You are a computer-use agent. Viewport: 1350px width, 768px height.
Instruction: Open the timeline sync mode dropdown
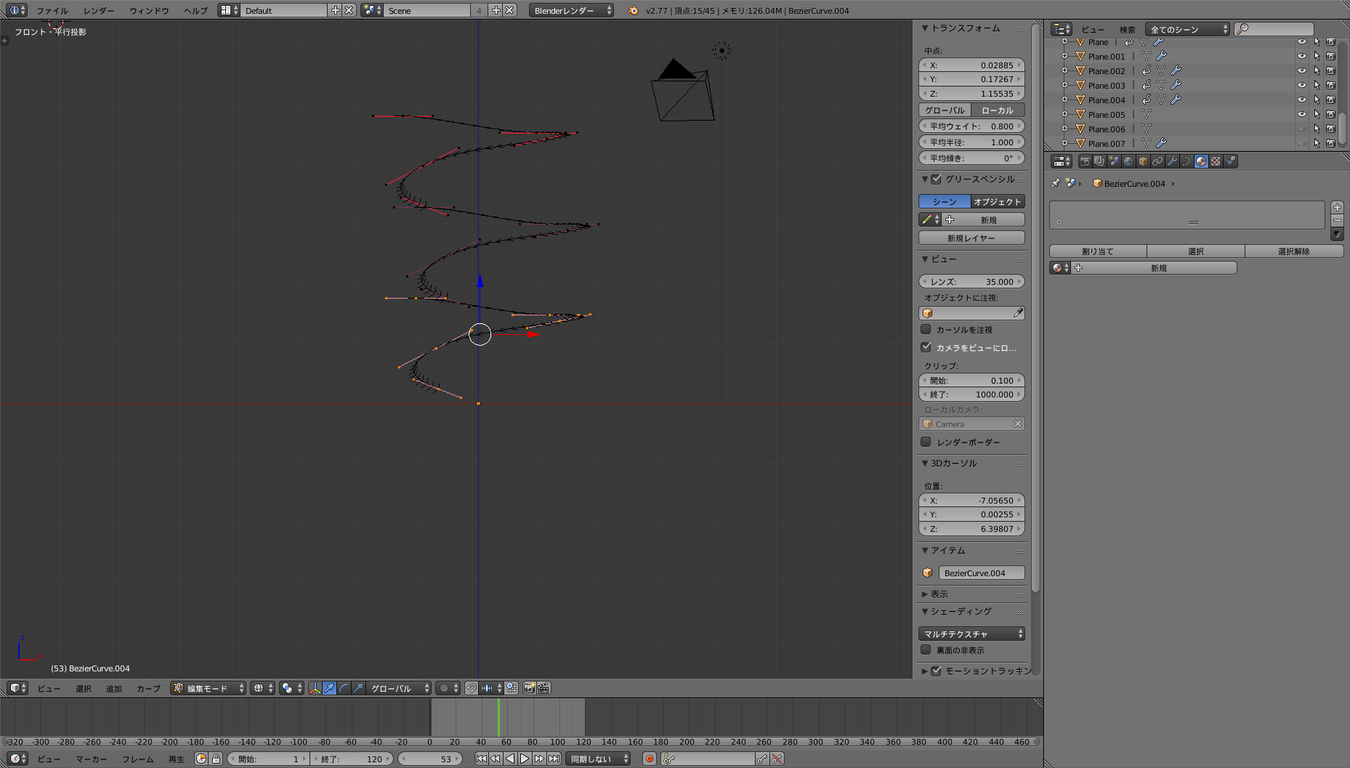[x=598, y=759]
